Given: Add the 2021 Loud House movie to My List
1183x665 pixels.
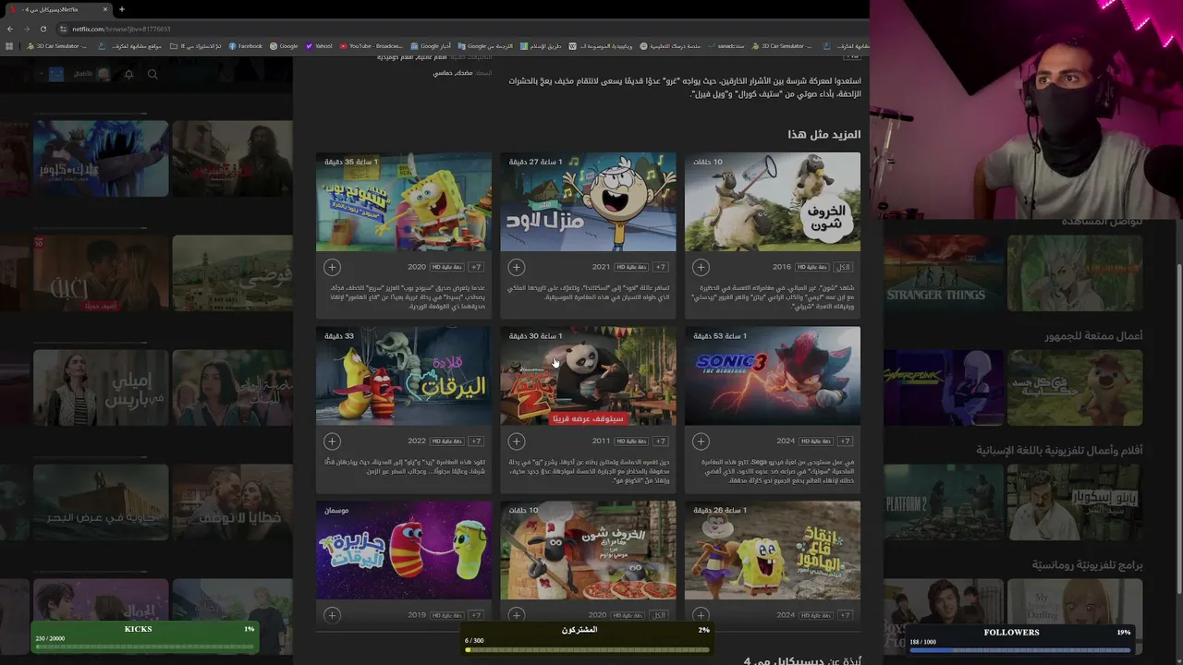Looking at the screenshot, I should [x=517, y=267].
